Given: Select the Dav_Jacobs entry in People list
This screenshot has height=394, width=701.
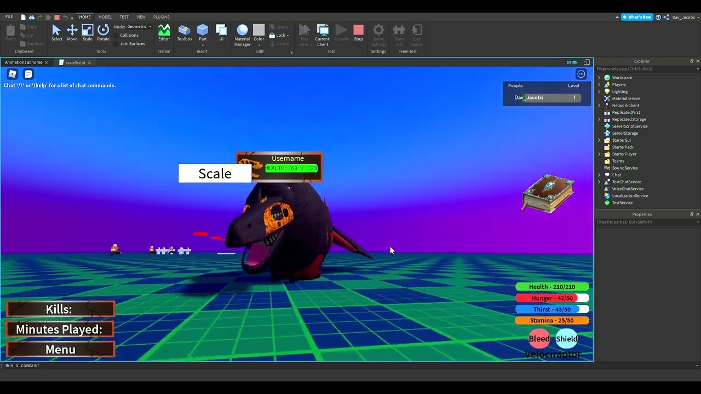Looking at the screenshot, I should click(x=546, y=97).
